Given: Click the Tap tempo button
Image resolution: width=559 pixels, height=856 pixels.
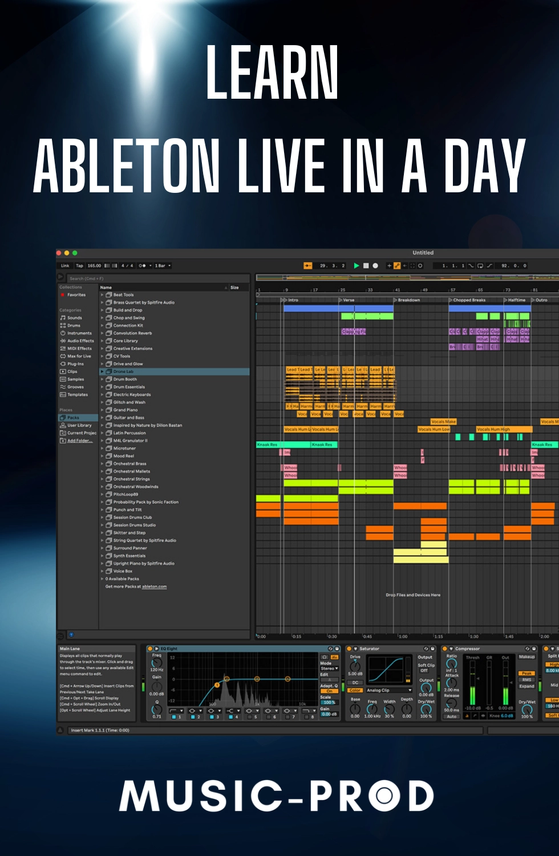Looking at the screenshot, I should (x=79, y=265).
